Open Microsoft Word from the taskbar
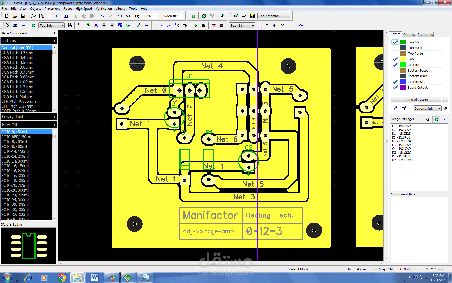 95,278
